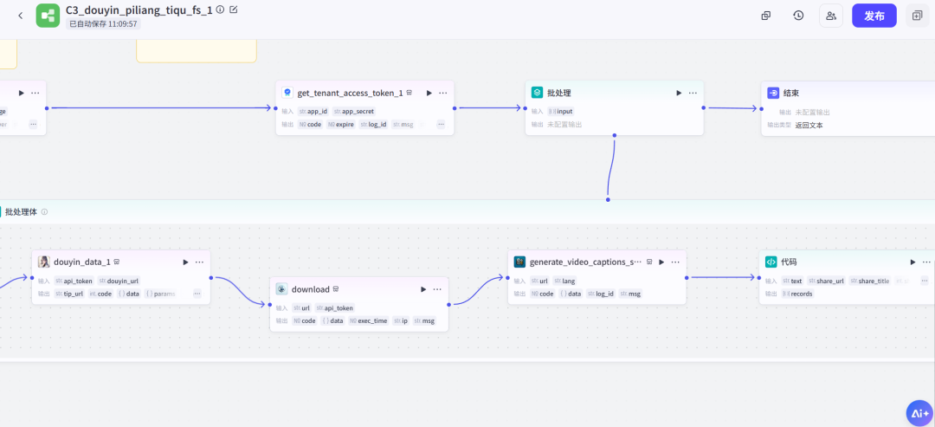This screenshot has height=427, width=935.
Task: Select app_secret input parameter tag
Action: (353, 111)
